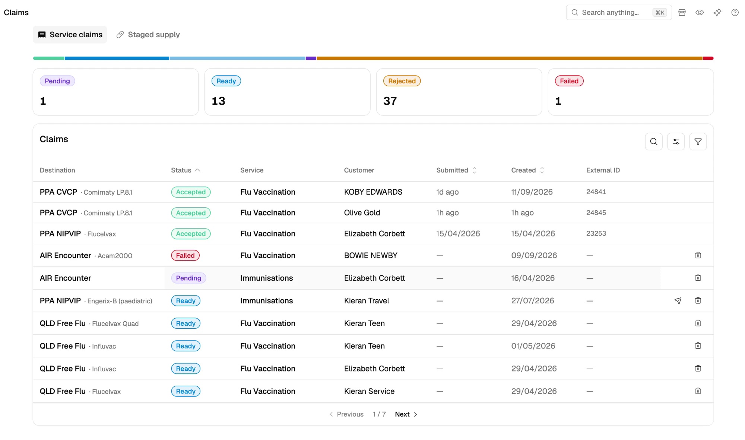Open the Failed summary card
This screenshot has width=745, height=440.
coord(631,92)
